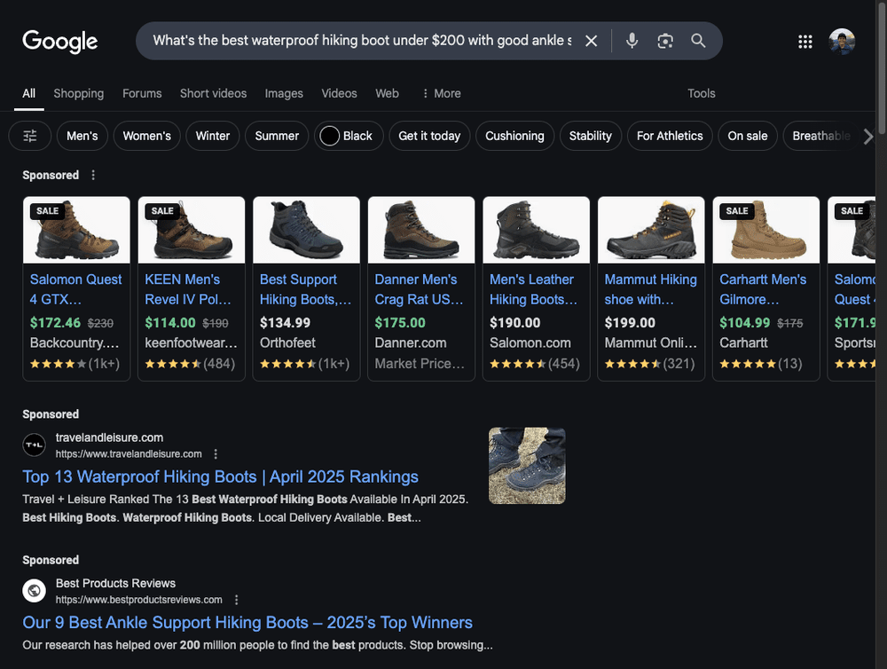Click Best Products Reviews globe favicon
This screenshot has width=887, height=669.
(34, 590)
